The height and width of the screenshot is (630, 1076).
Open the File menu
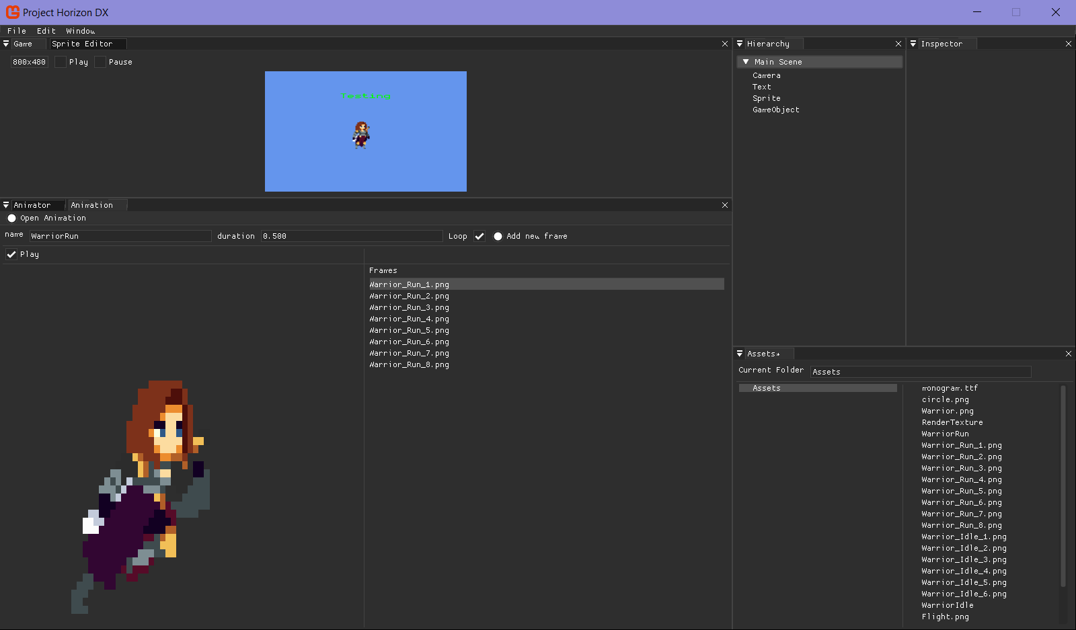tap(16, 30)
